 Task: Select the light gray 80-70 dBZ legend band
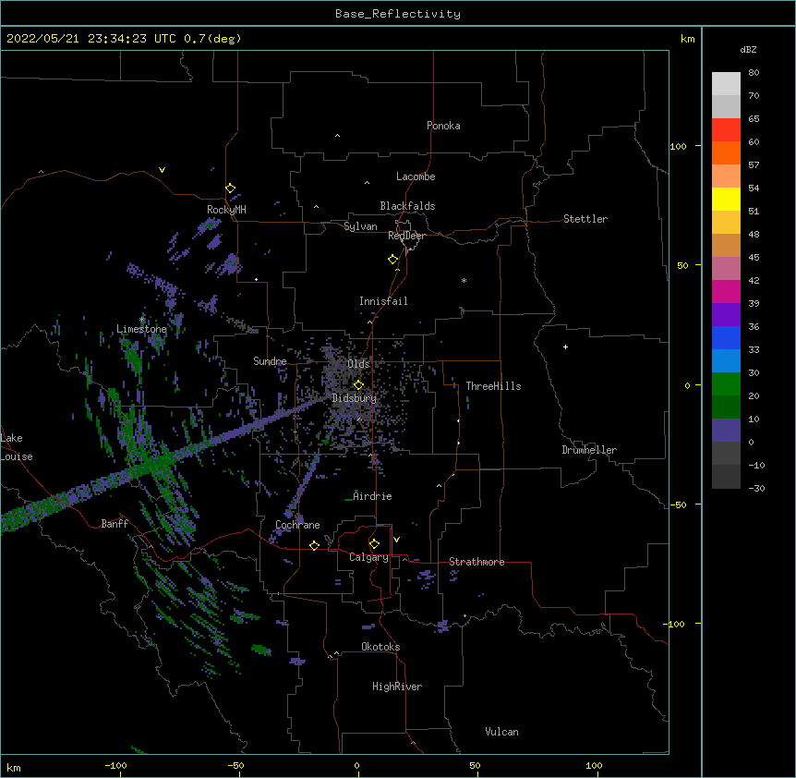pyautogui.click(x=726, y=84)
